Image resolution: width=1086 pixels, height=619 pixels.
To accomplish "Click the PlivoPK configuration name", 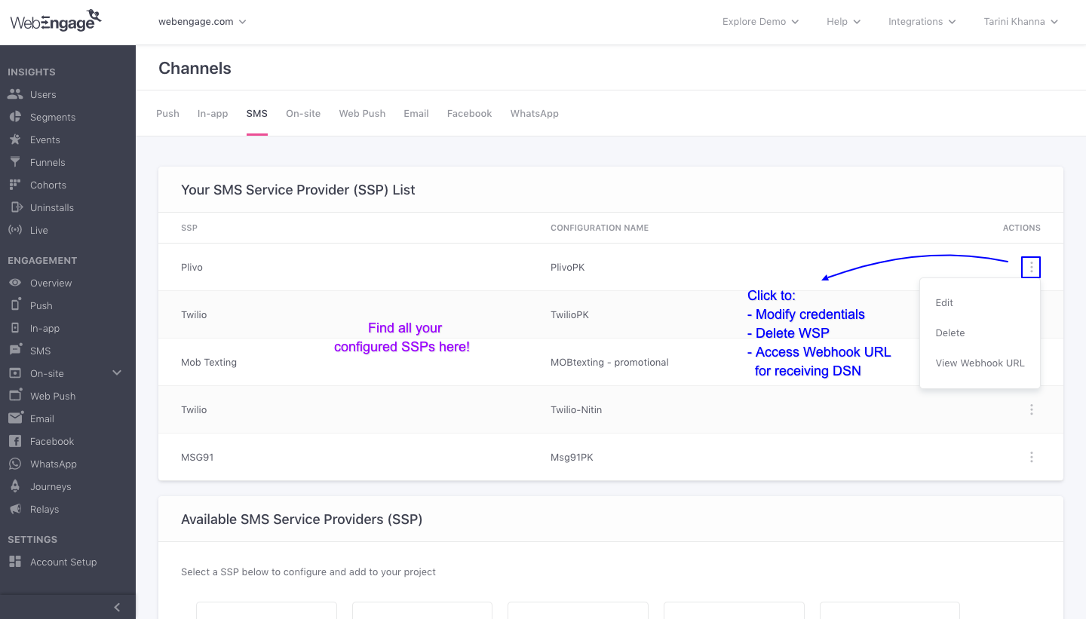I will [567, 267].
